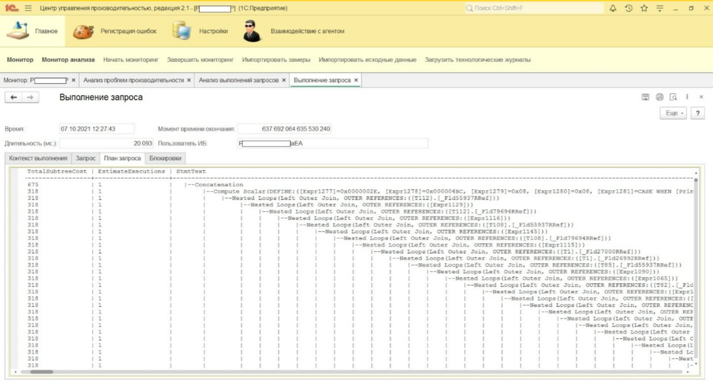Save the form with the diskette icon
The width and height of the screenshot is (713, 382).
click(x=645, y=97)
